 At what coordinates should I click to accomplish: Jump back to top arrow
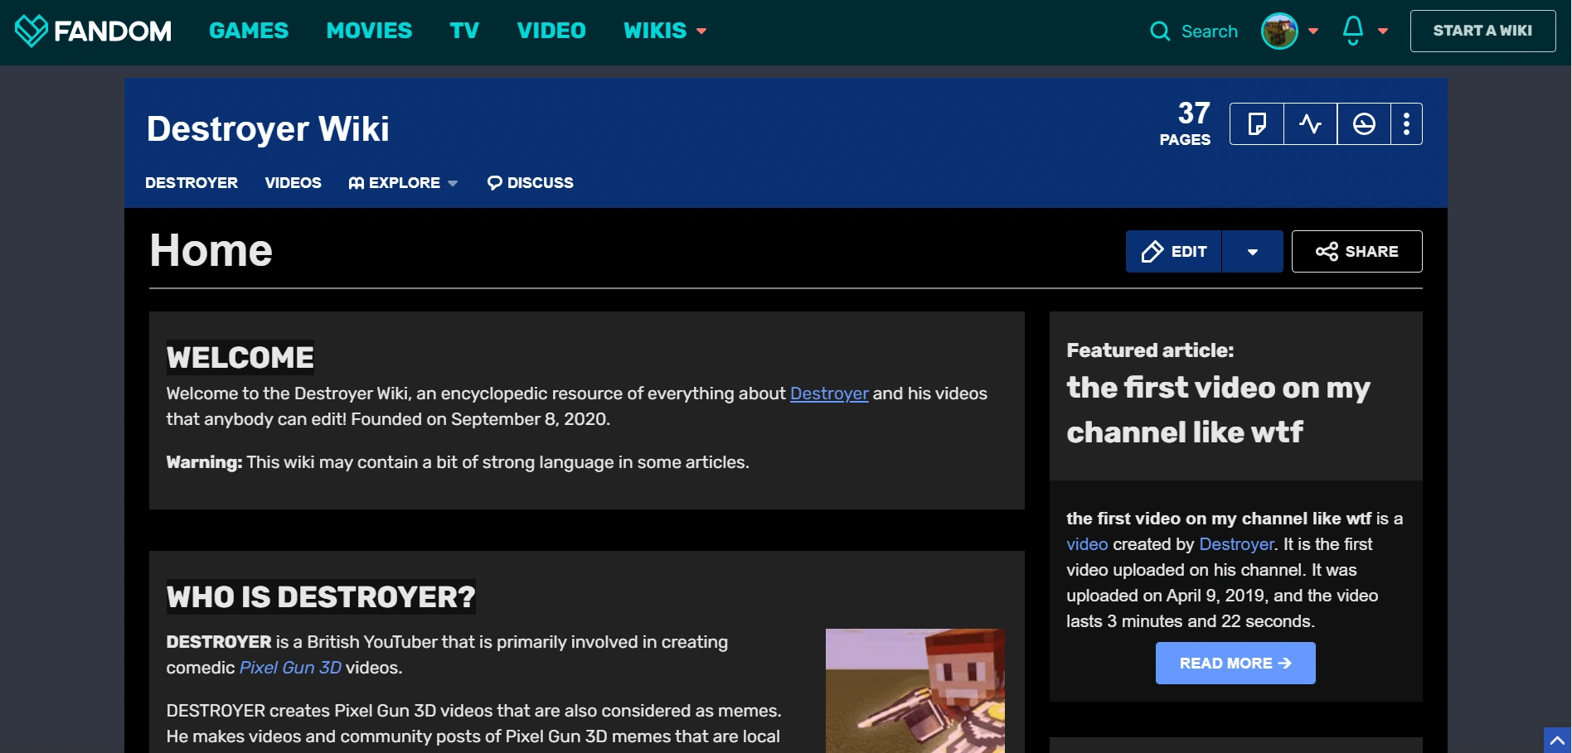tap(1557, 741)
